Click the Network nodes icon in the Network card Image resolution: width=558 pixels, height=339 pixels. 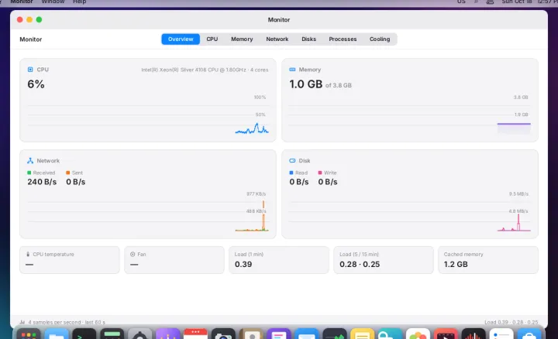[x=30, y=161]
